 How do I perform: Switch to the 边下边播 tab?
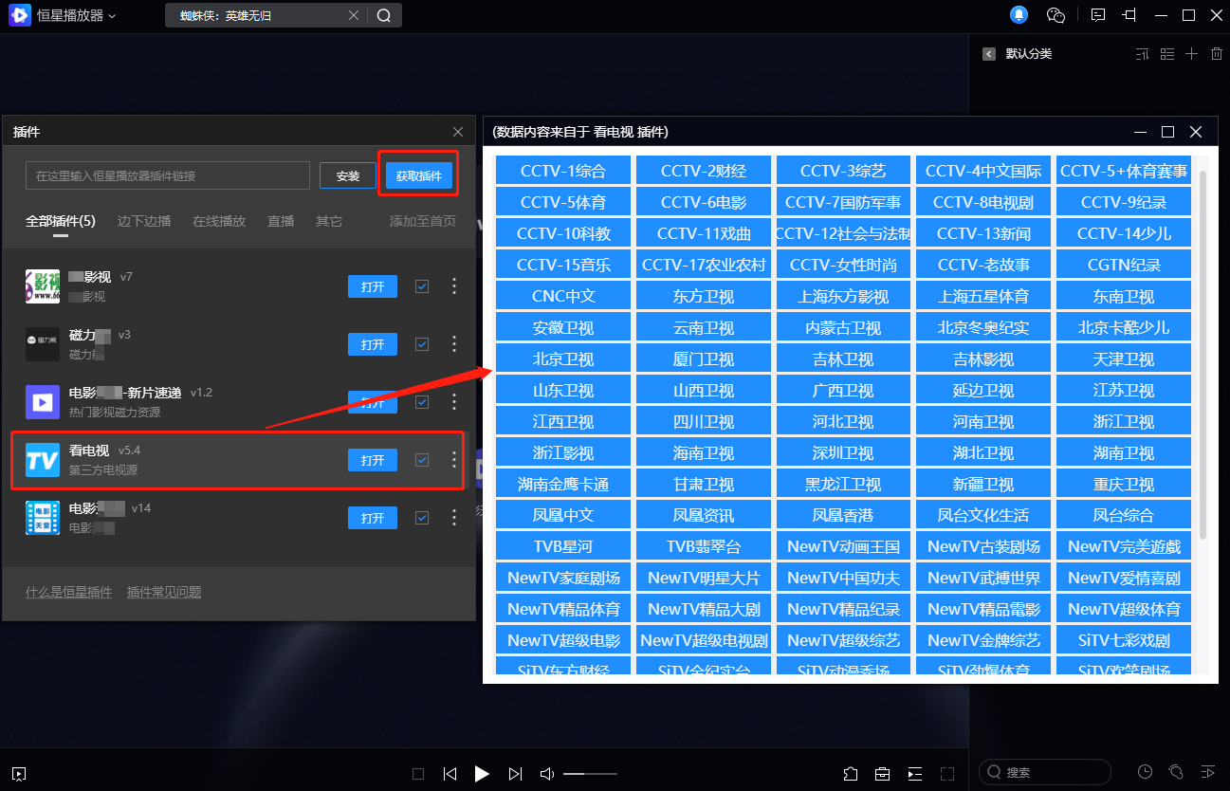(144, 221)
